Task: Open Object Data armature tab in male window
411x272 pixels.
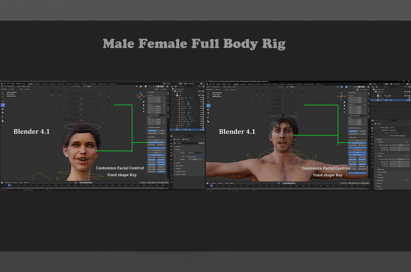Action: coord(372,157)
